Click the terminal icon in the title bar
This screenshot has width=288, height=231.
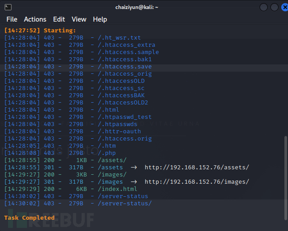tap(8, 7)
